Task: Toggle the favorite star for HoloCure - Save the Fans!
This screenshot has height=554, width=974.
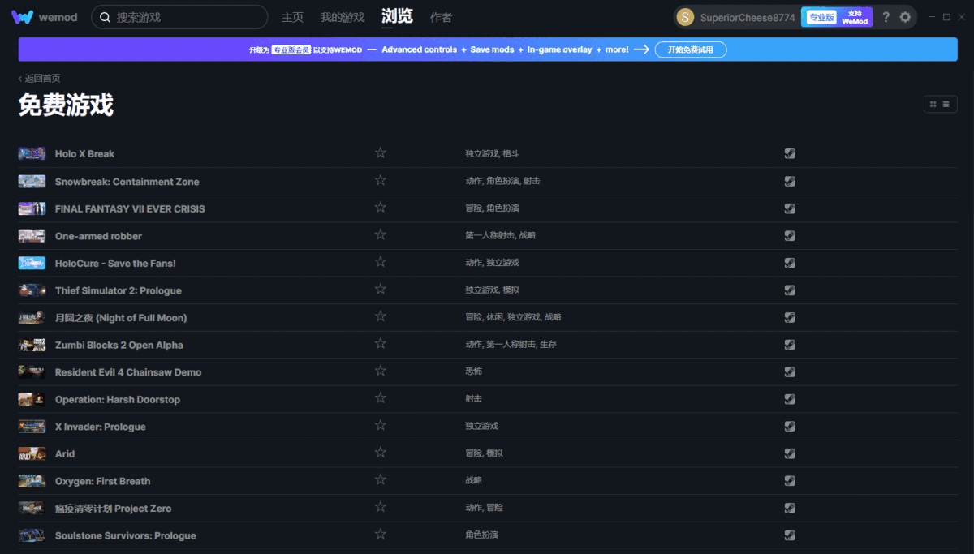Action: click(380, 261)
